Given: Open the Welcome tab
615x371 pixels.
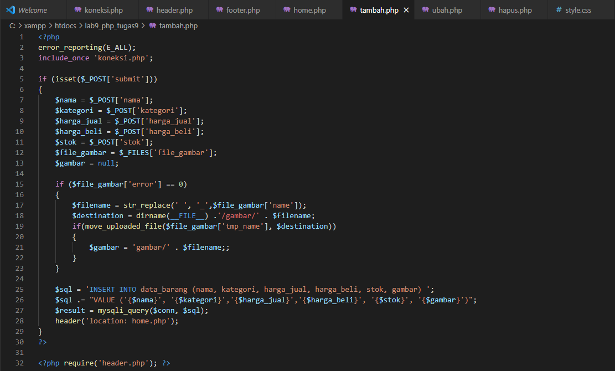Looking at the screenshot, I should 32,9.
